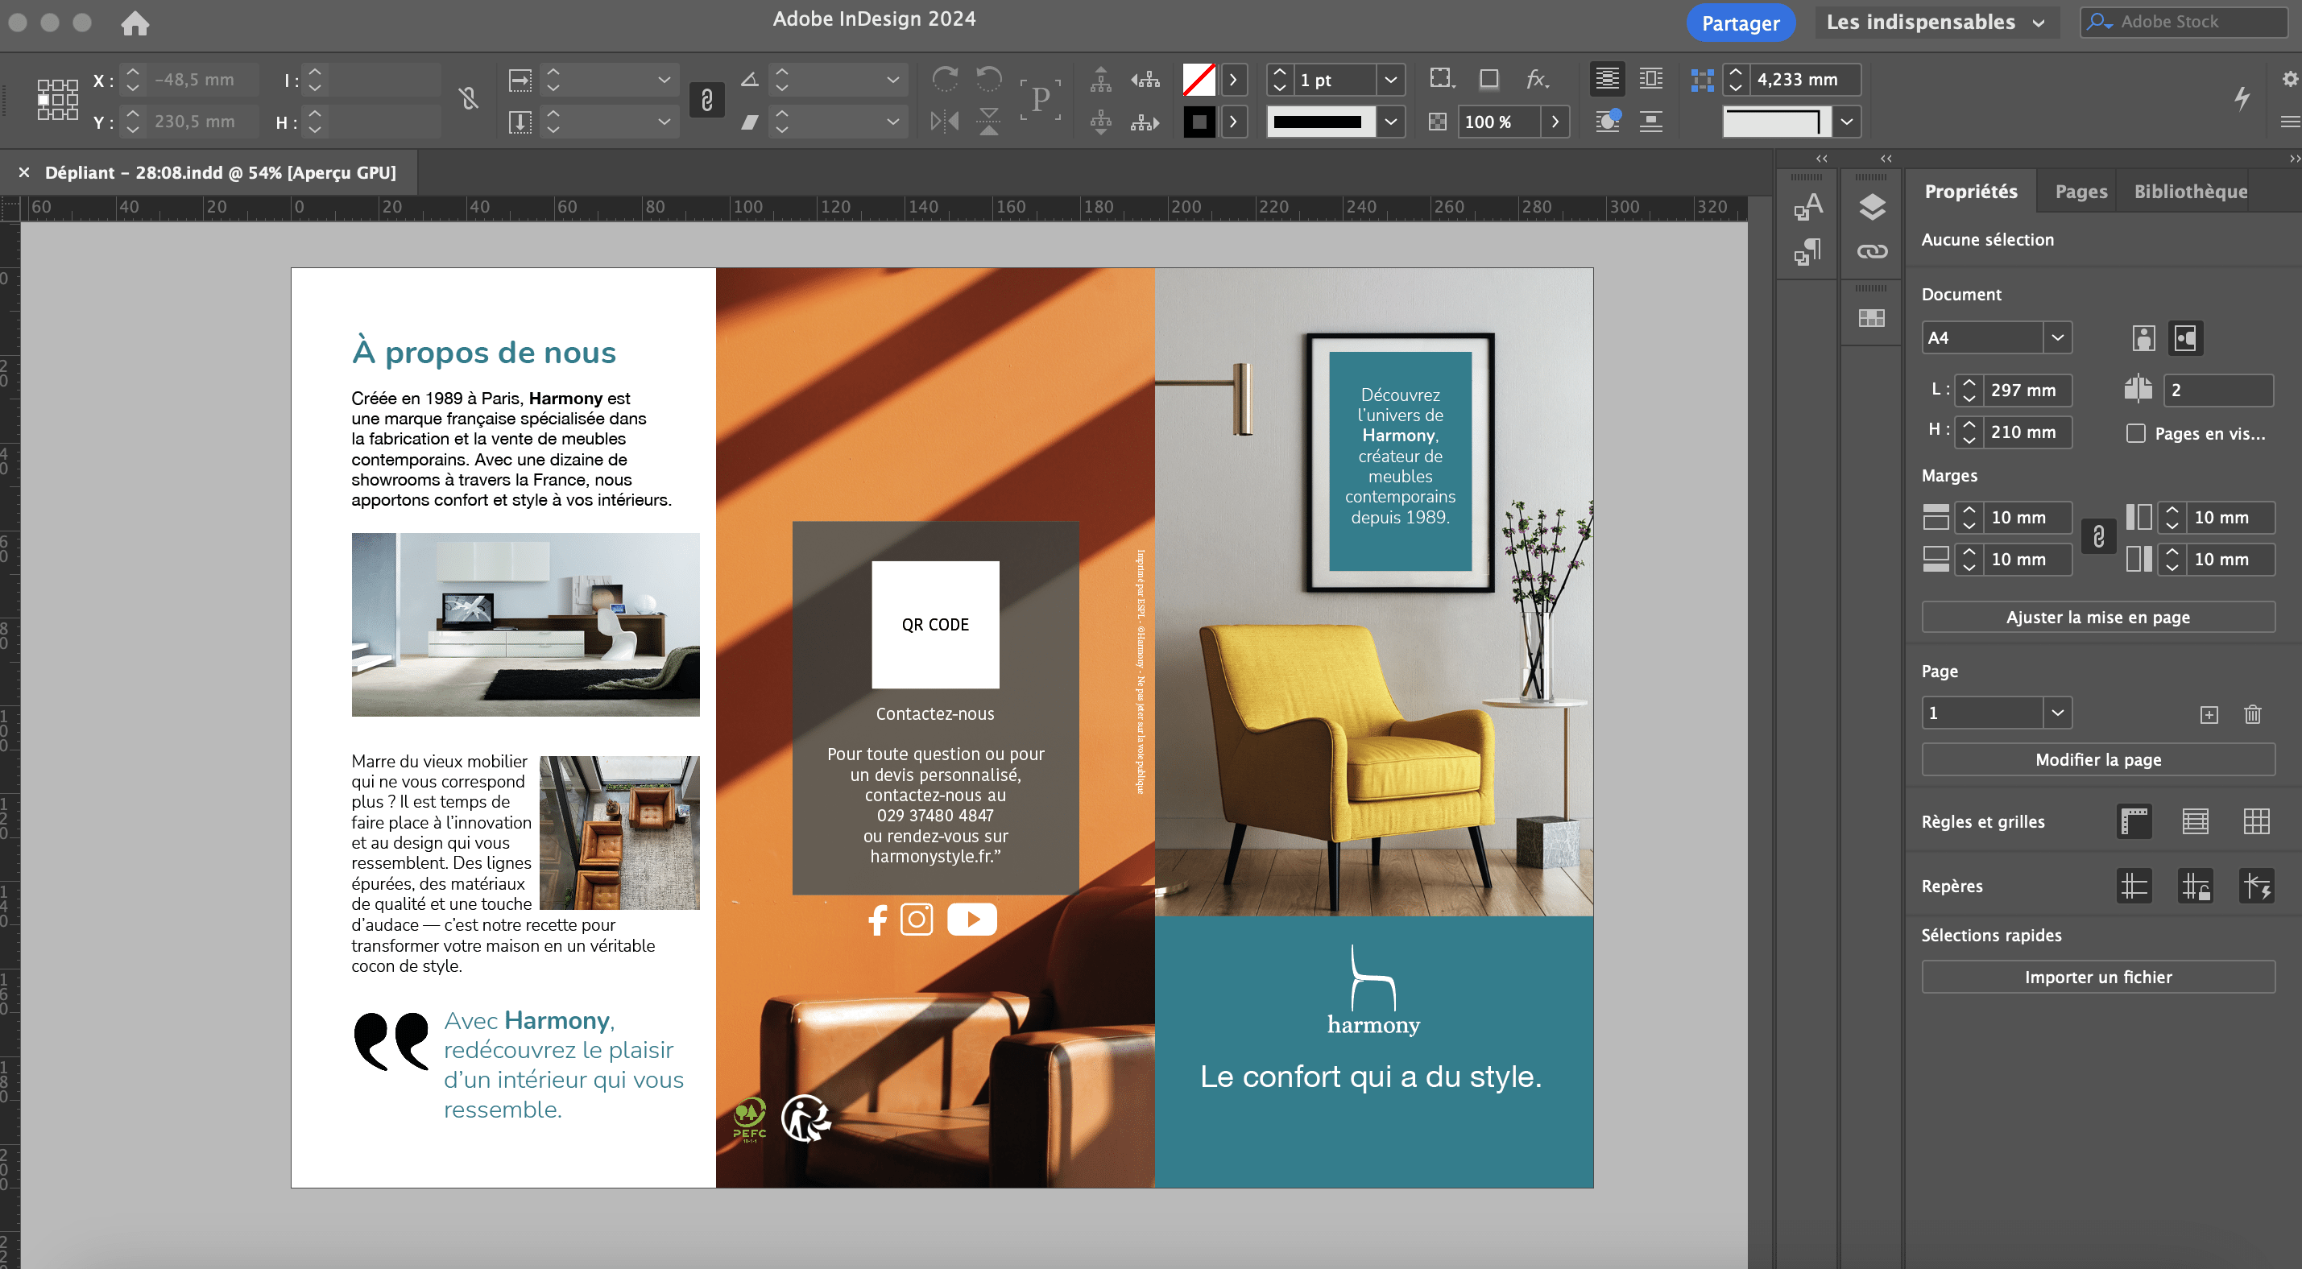Open the control panel hamburger menu

pyautogui.click(x=2289, y=122)
